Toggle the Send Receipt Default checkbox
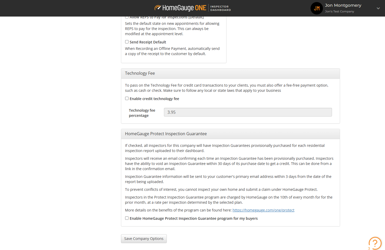This screenshot has height=250, width=385. (x=127, y=42)
